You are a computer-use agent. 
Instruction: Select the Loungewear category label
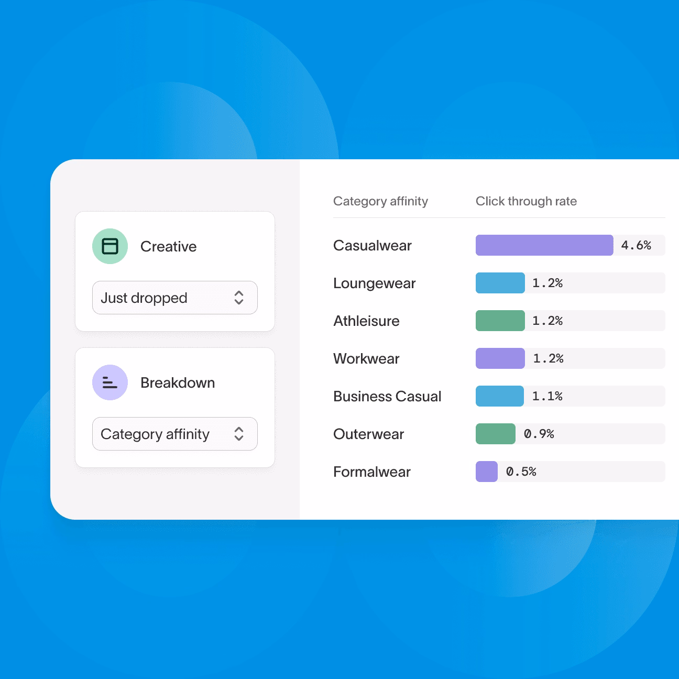pyautogui.click(x=374, y=283)
